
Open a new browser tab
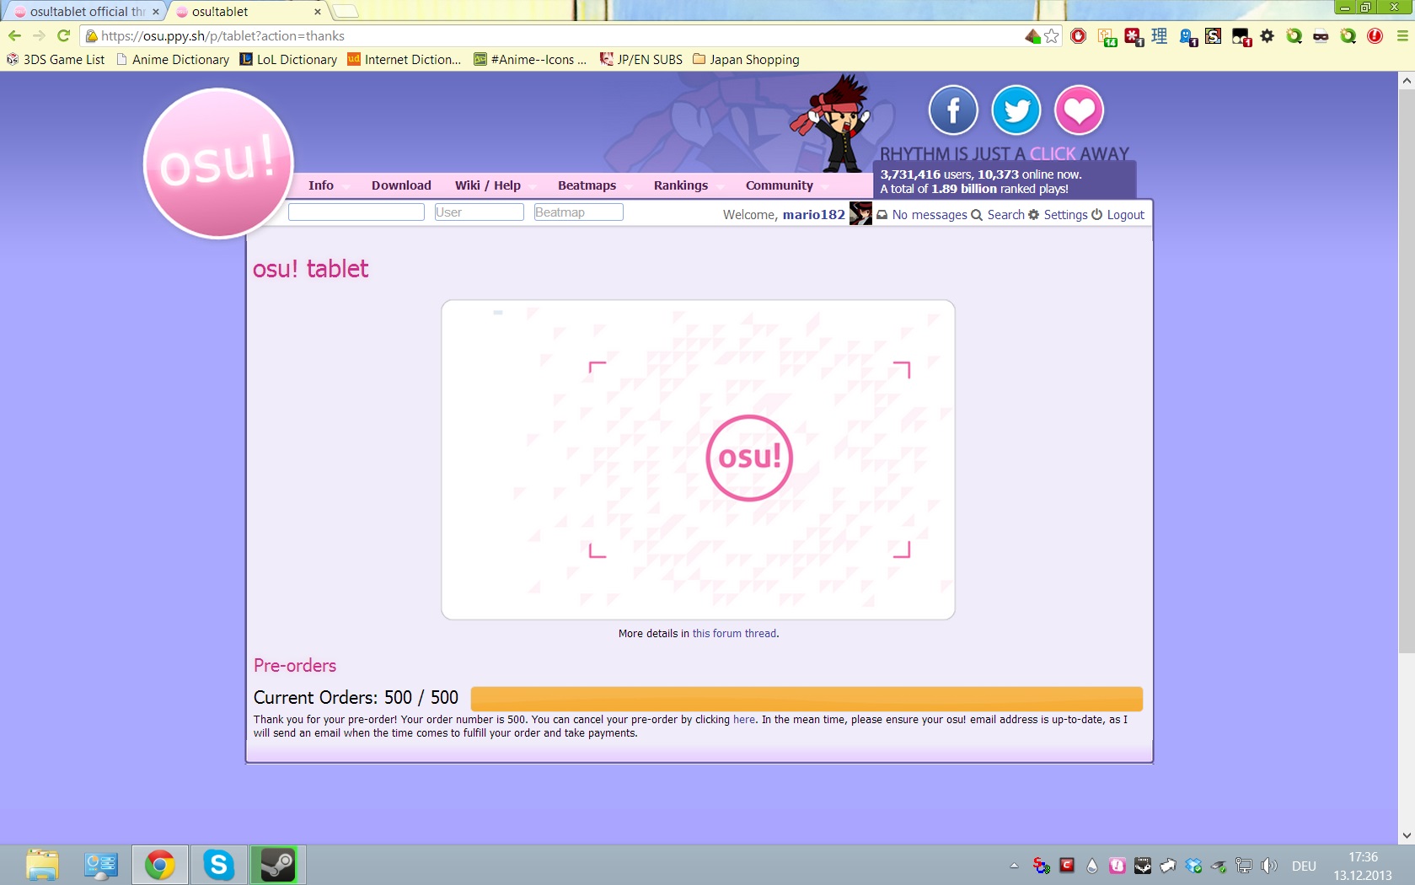tap(345, 11)
